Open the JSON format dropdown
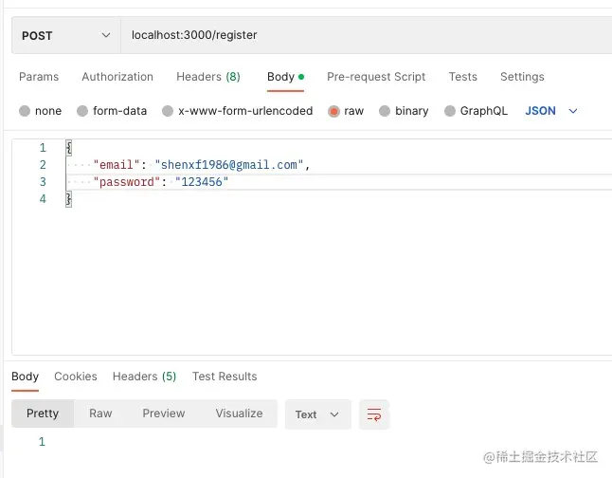This screenshot has height=478, width=612. pyautogui.click(x=550, y=111)
